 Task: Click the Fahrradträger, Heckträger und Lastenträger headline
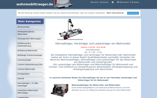point(93,44)
